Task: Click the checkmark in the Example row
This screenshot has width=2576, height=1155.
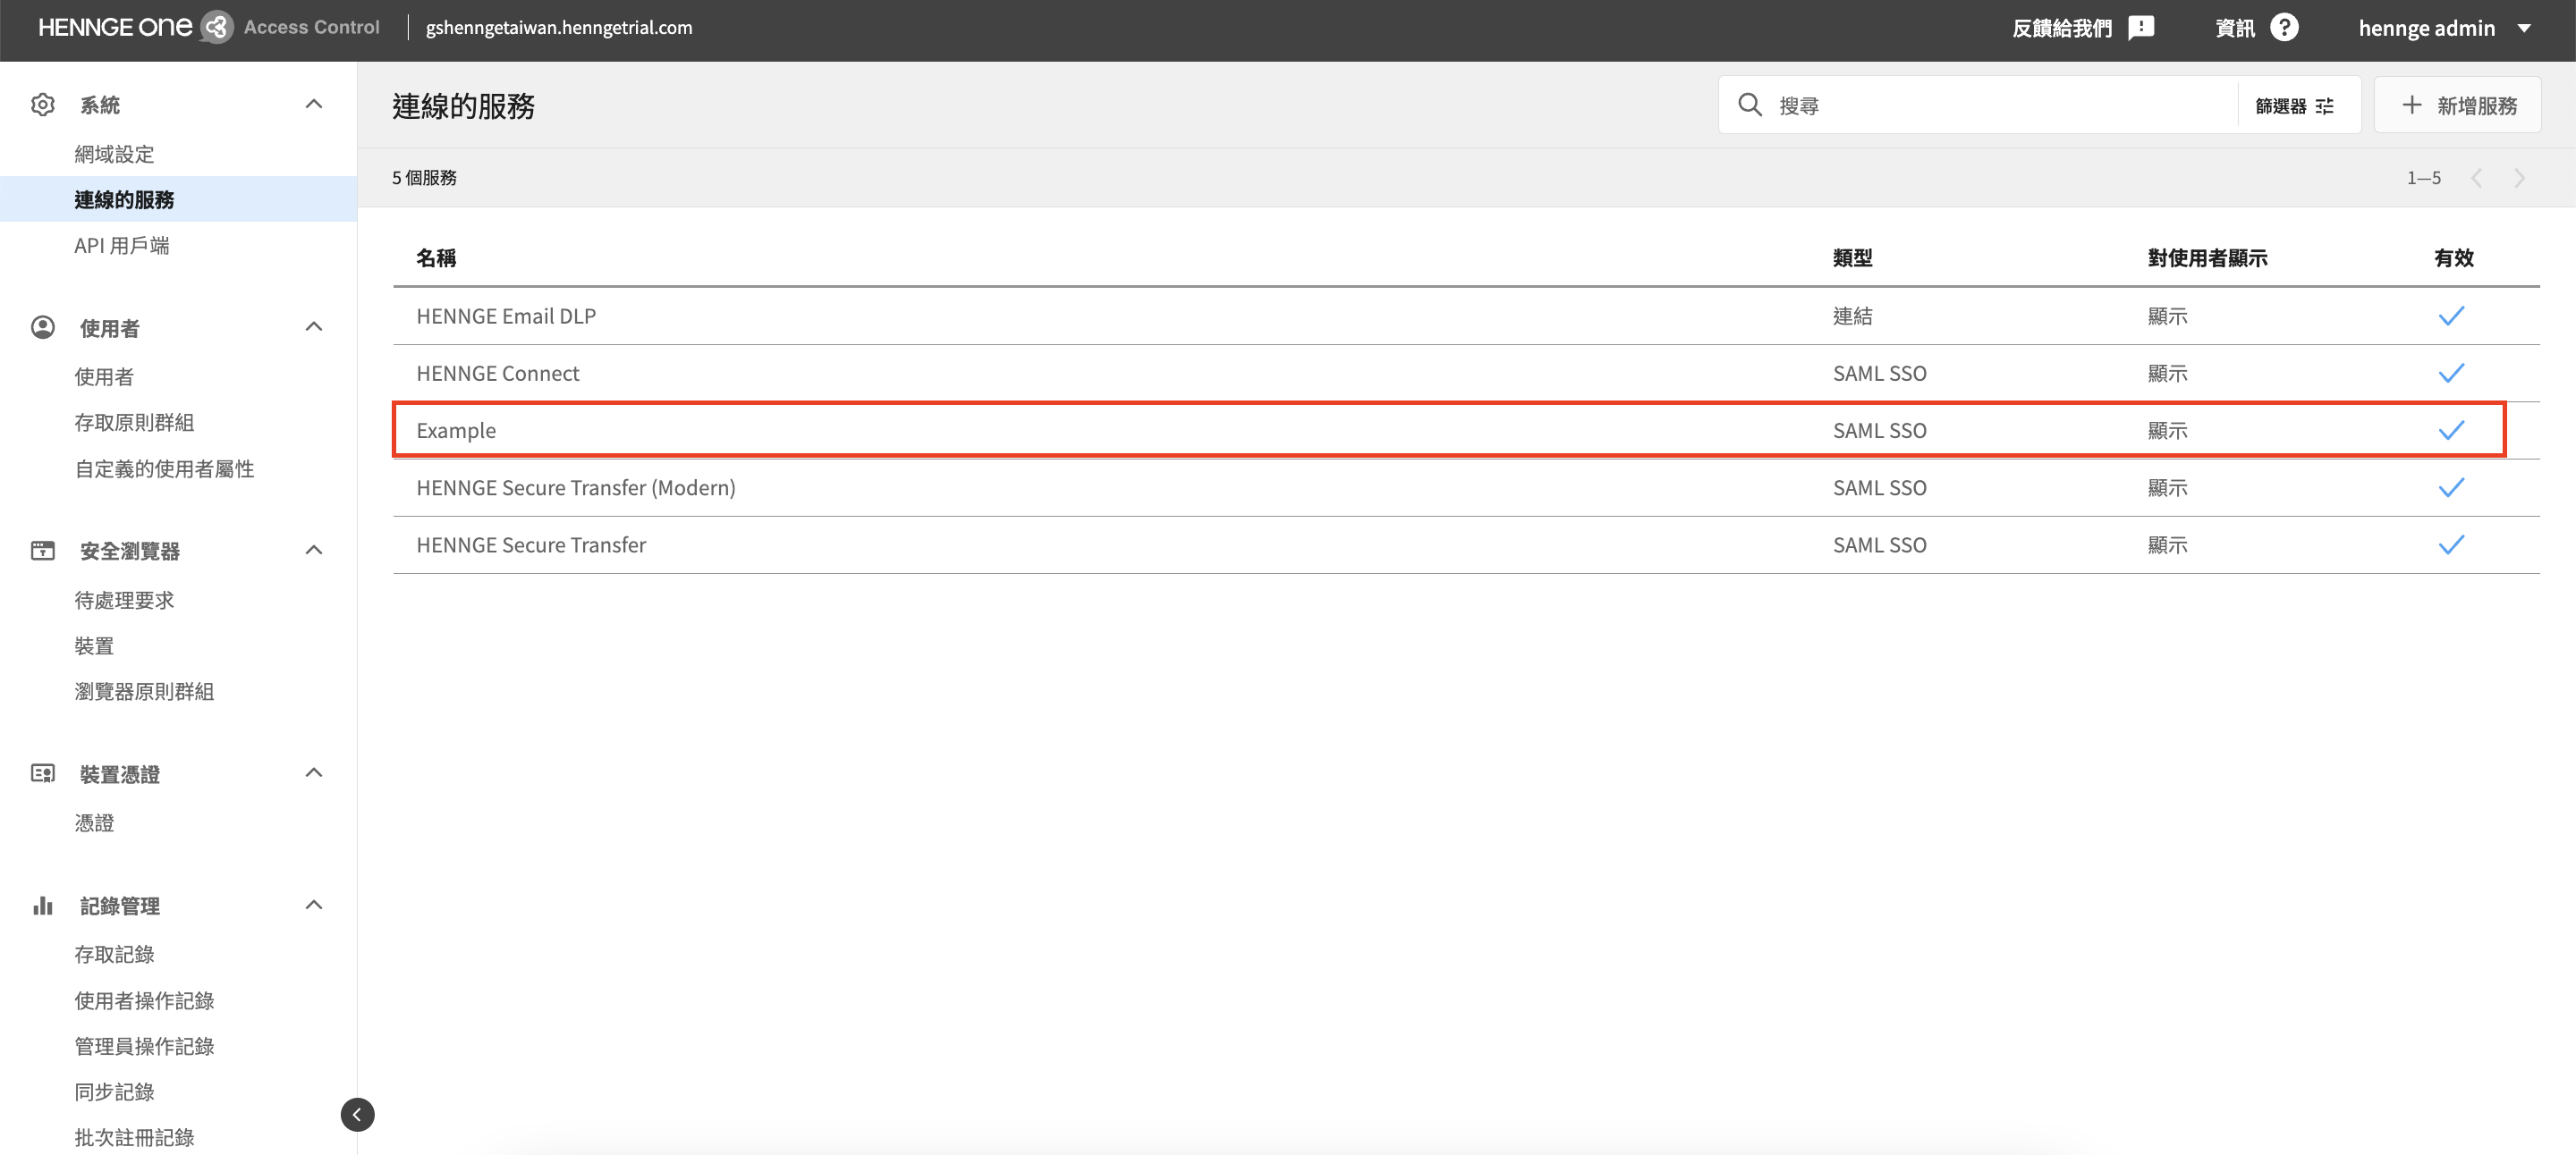Action: pos(2451,431)
